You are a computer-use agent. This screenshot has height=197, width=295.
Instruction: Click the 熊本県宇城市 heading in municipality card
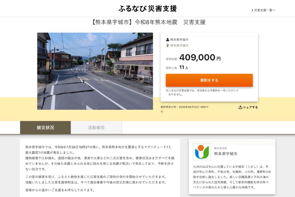[x=226, y=154]
